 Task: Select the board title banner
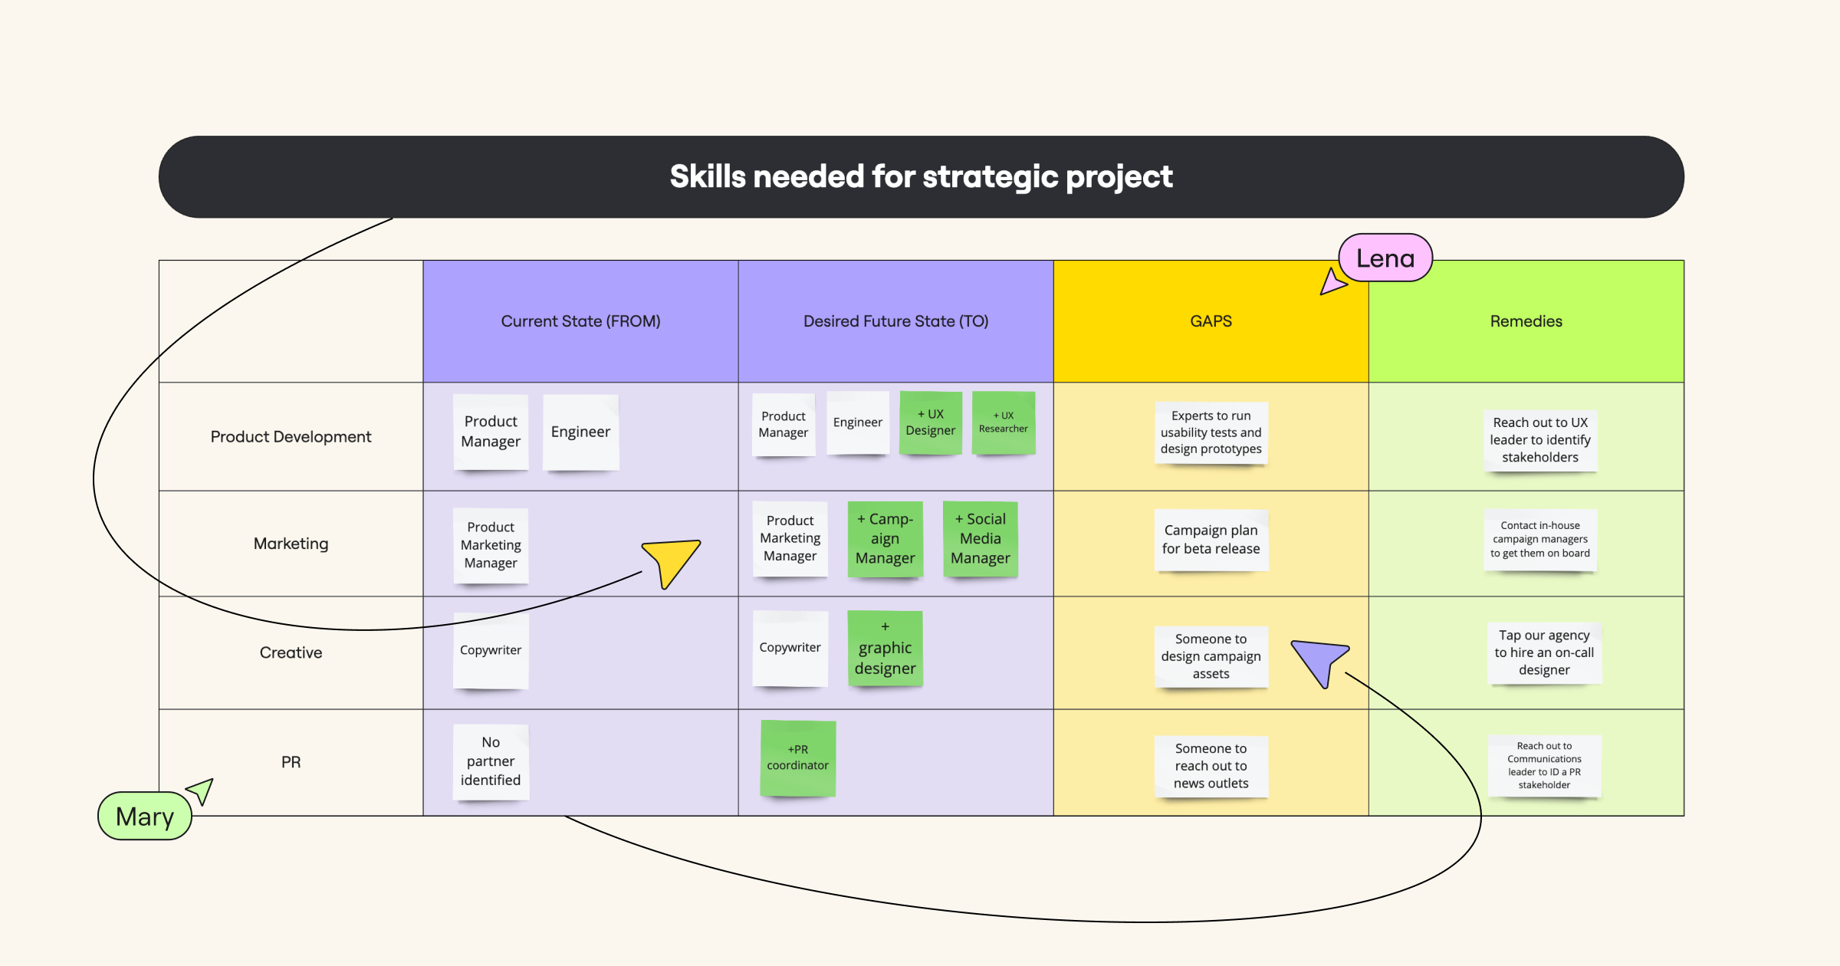[x=921, y=177]
